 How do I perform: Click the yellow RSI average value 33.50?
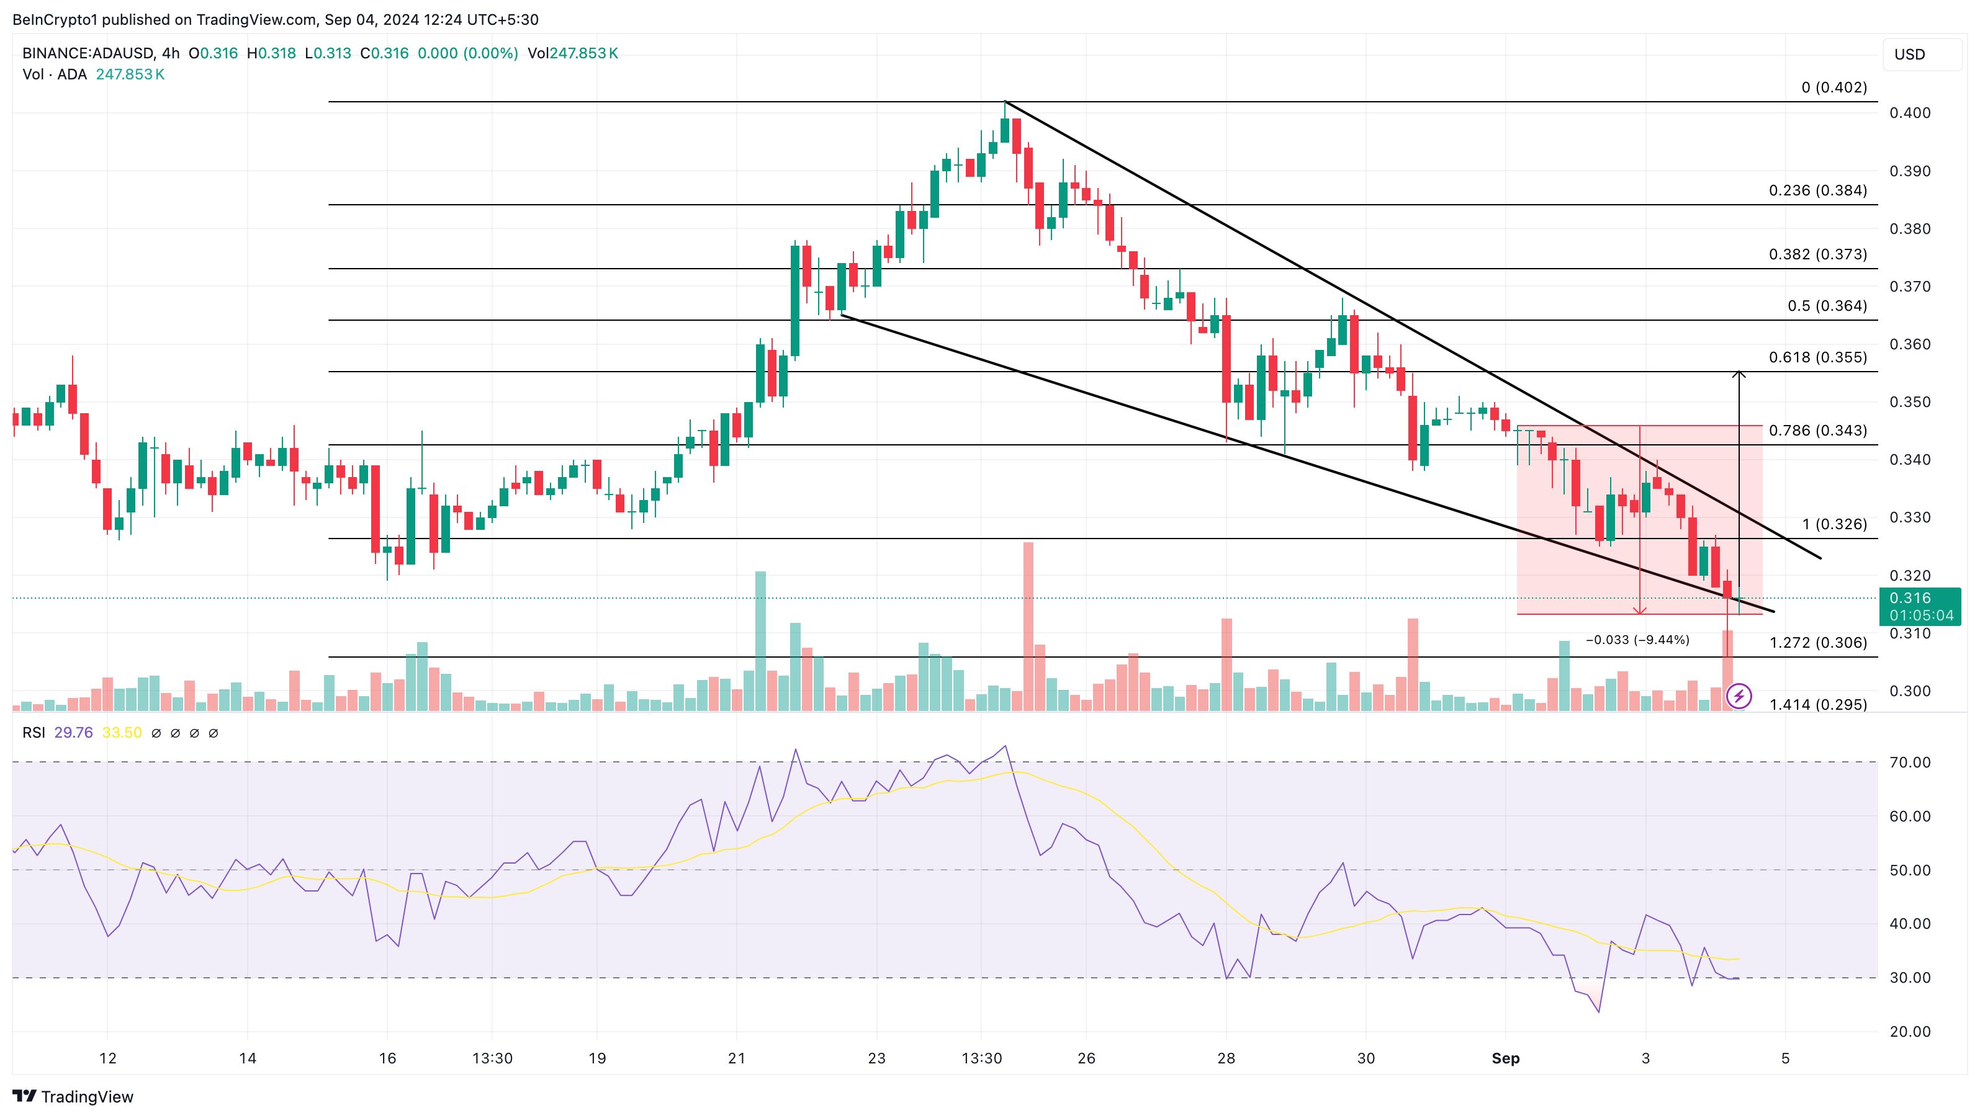click(x=122, y=733)
